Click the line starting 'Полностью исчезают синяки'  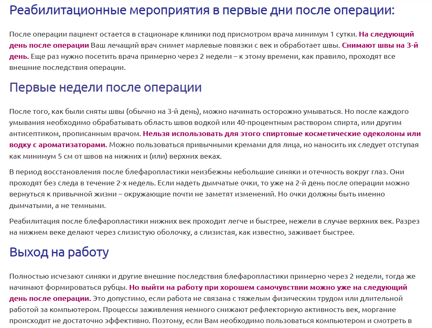(x=212, y=276)
